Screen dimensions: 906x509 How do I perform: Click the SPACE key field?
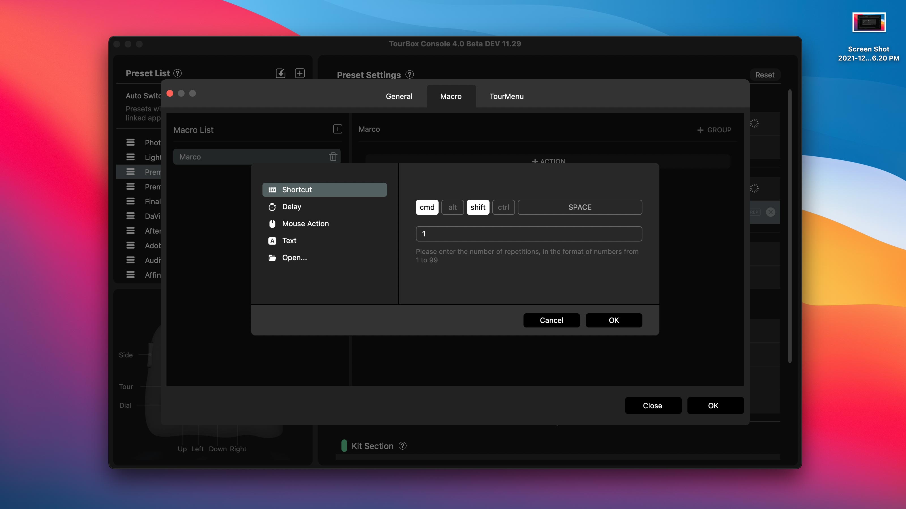580,207
